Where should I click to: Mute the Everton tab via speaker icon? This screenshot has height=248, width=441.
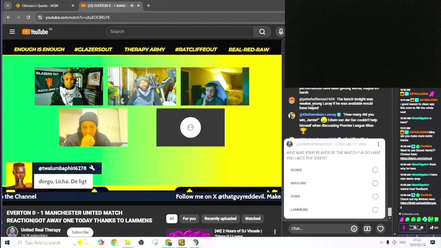[x=132, y=6]
